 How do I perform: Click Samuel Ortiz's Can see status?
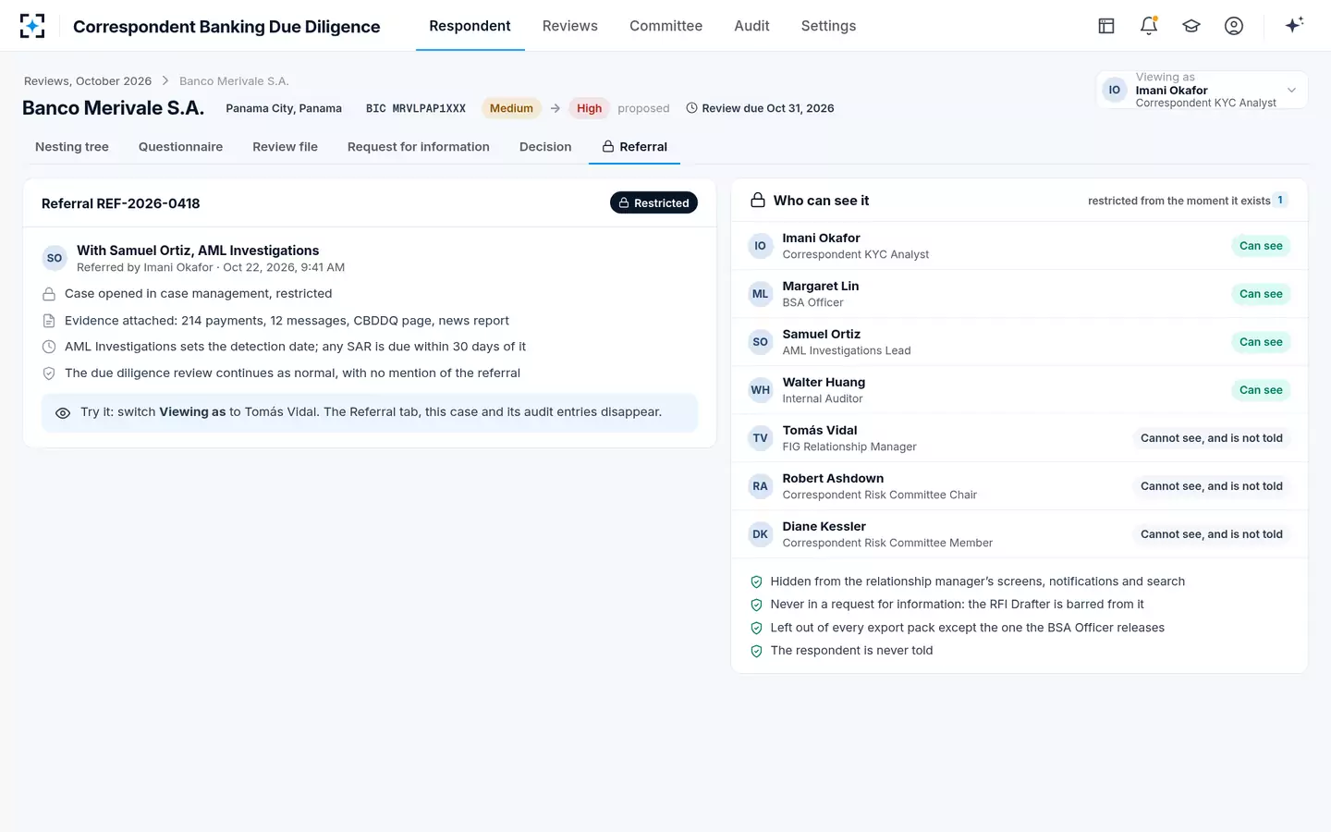(x=1261, y=342)
